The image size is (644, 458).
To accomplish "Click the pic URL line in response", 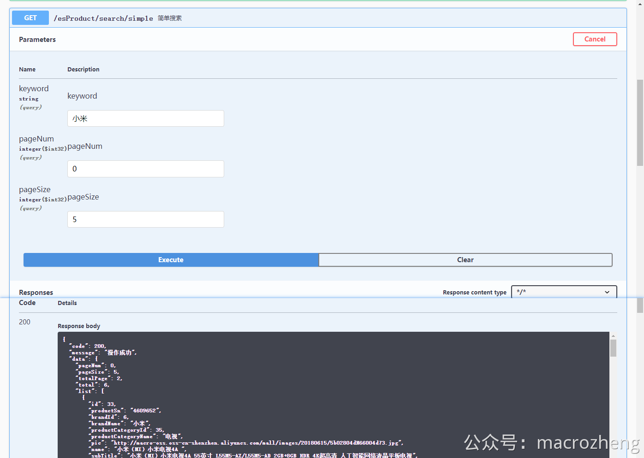I will [246, 443].
